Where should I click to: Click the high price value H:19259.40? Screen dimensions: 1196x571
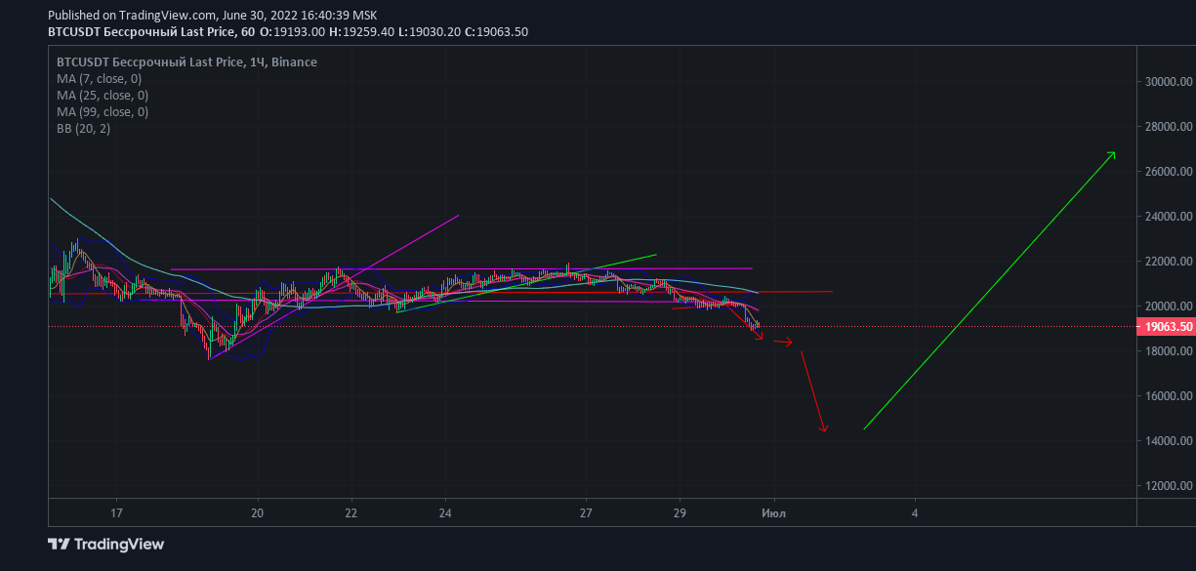(x=362, y=32)
